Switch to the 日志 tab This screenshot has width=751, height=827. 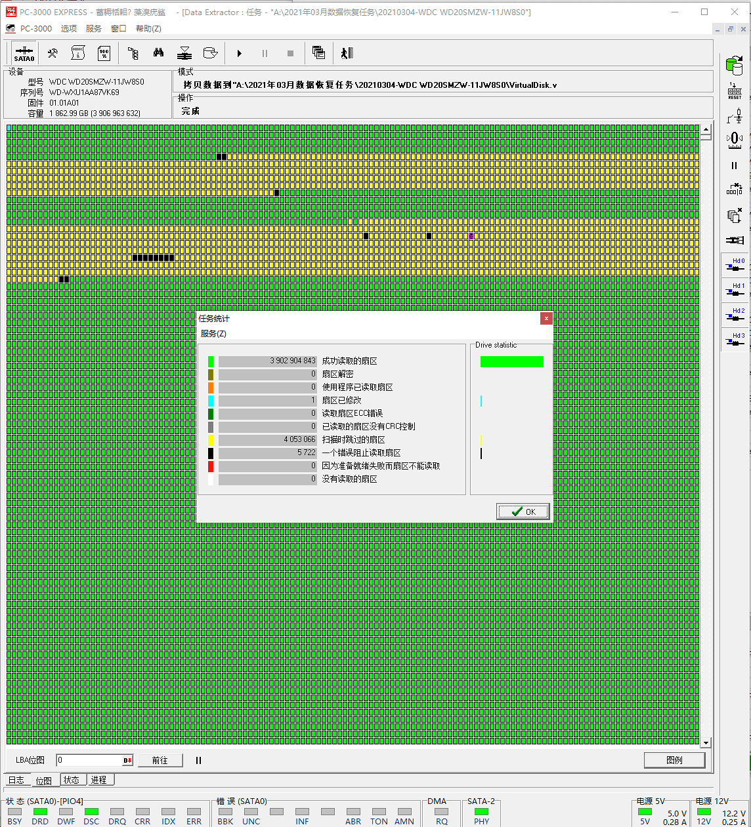[16, 780]
